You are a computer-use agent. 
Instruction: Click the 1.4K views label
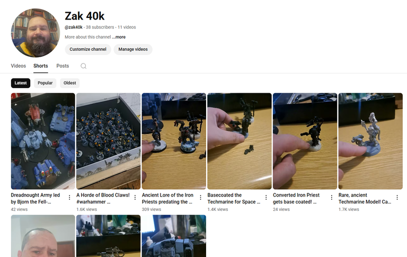(218, 209)
